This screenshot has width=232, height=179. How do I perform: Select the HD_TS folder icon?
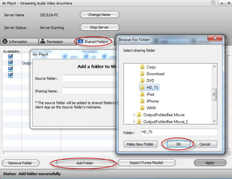point(142,87)
